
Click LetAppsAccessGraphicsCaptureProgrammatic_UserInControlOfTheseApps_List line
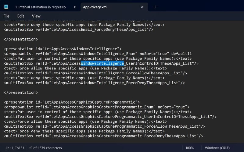[x=110, y=117]
